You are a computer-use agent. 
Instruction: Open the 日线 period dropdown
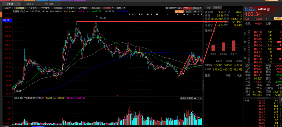click(8, 8)
